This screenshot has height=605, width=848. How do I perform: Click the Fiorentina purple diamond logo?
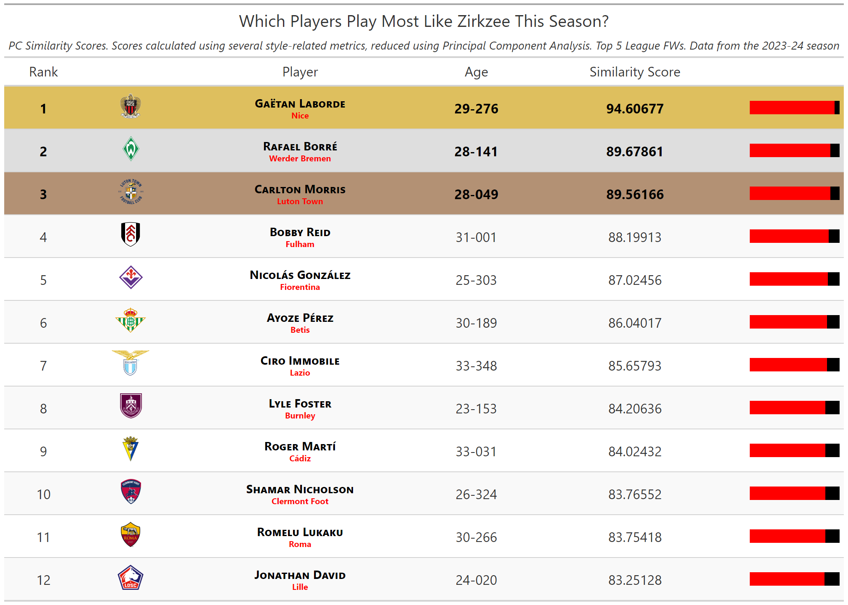[x=131, y=277]
